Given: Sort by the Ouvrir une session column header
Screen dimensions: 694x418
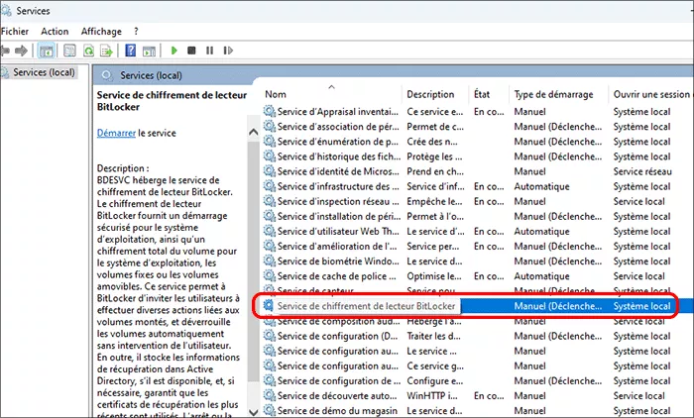Looking at the screenshot, I should [651, 94].
